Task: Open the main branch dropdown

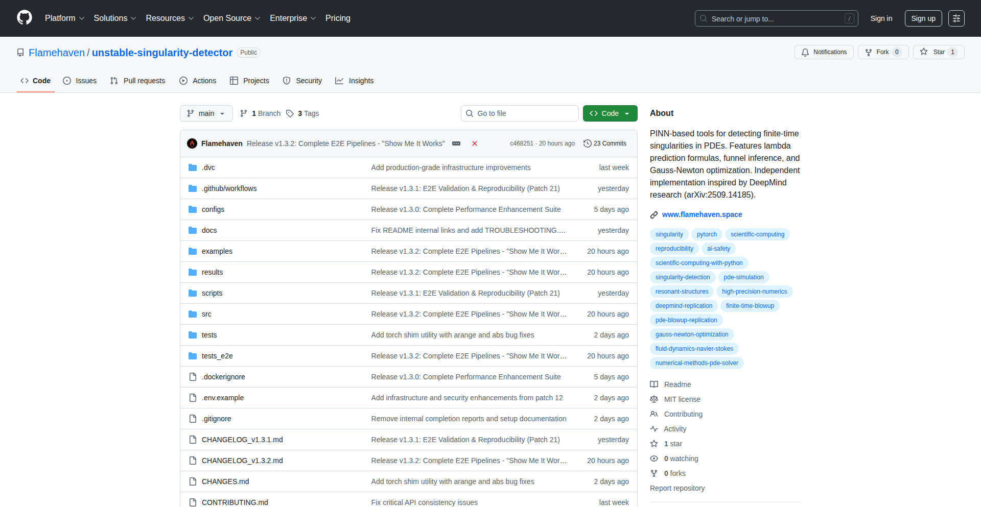Action: click(x=206, y=113)
